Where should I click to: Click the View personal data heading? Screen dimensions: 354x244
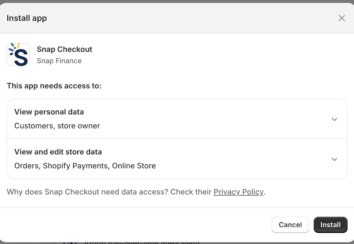point(49,112)
